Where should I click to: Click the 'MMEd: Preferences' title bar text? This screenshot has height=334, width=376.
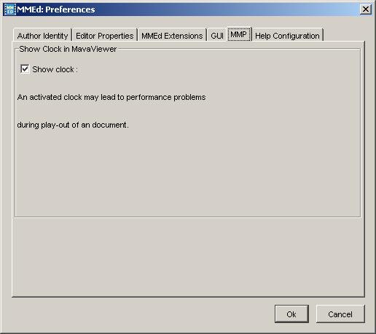click(x=56, y=9)
